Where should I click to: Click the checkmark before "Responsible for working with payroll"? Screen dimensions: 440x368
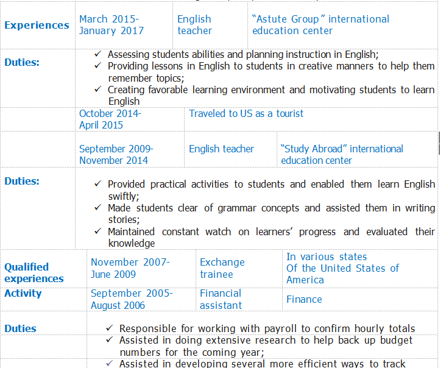[x=110, y=328]
